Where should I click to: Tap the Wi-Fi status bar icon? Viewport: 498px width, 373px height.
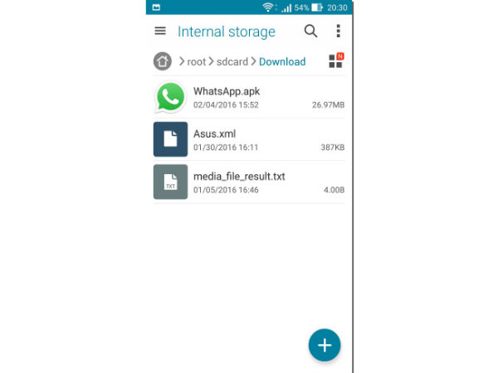click(x=268, y=7)
